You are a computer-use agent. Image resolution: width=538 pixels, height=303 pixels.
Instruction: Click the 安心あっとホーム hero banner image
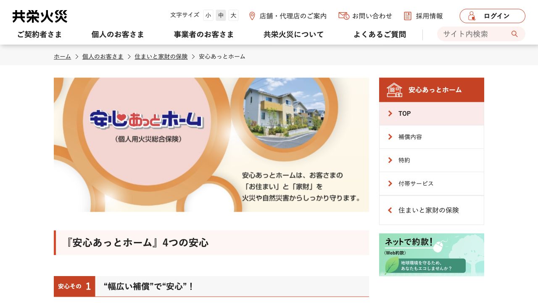211,145
